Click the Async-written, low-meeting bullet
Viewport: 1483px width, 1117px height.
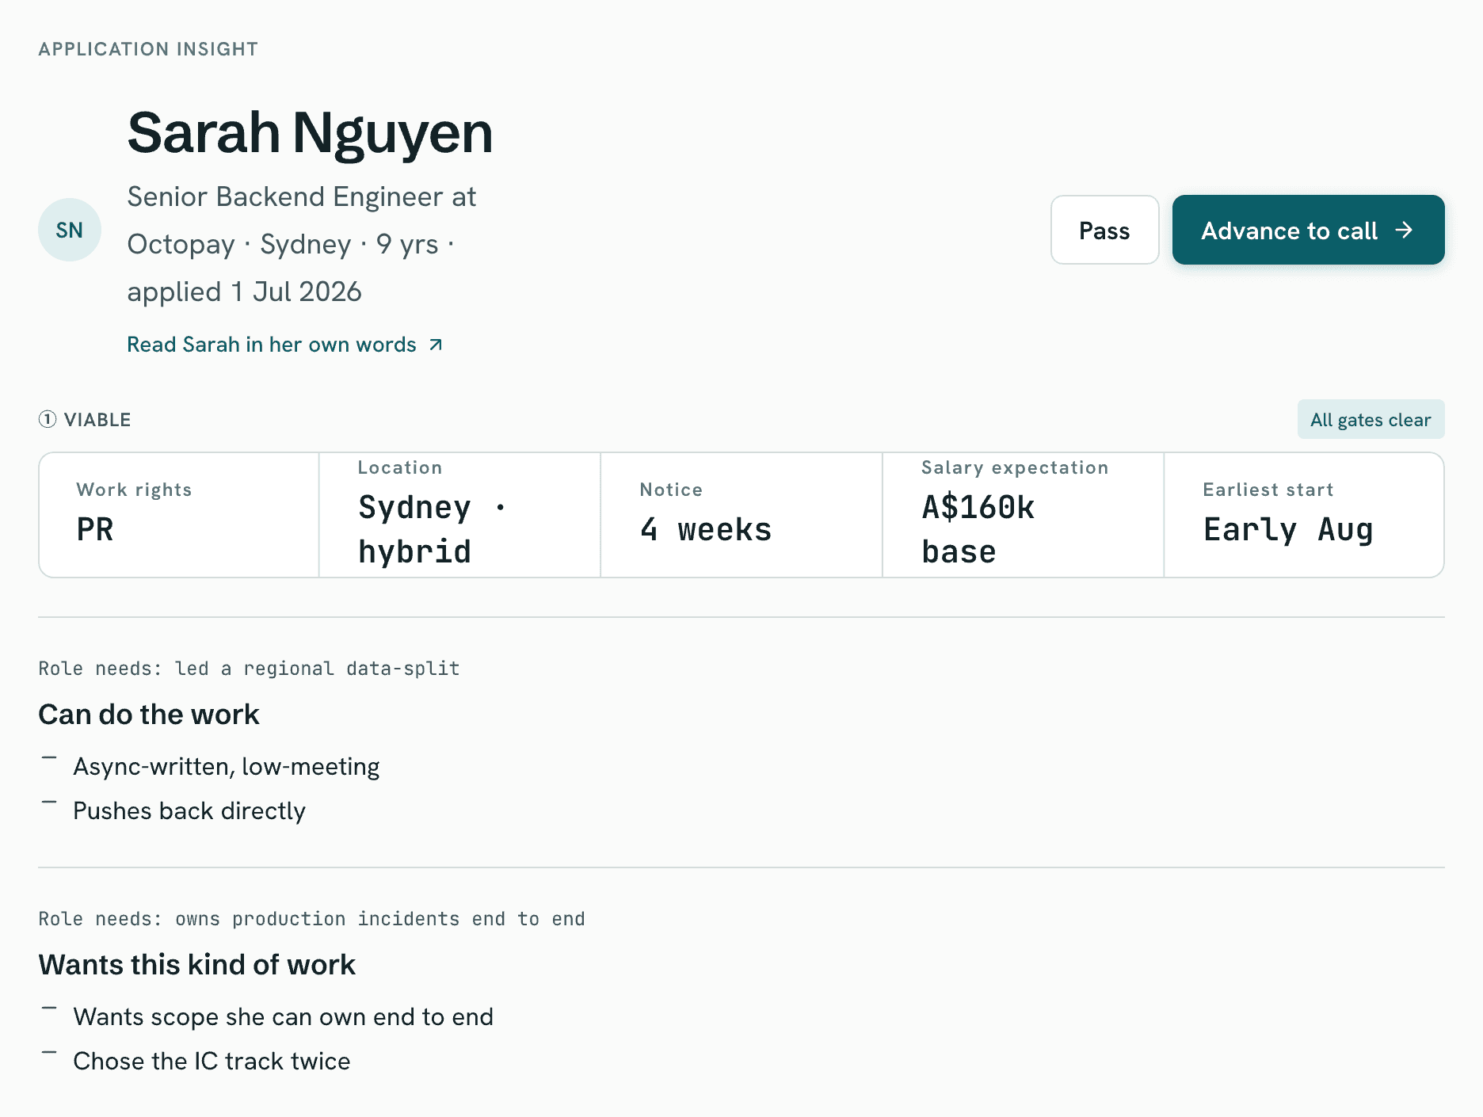pos(227,767)
